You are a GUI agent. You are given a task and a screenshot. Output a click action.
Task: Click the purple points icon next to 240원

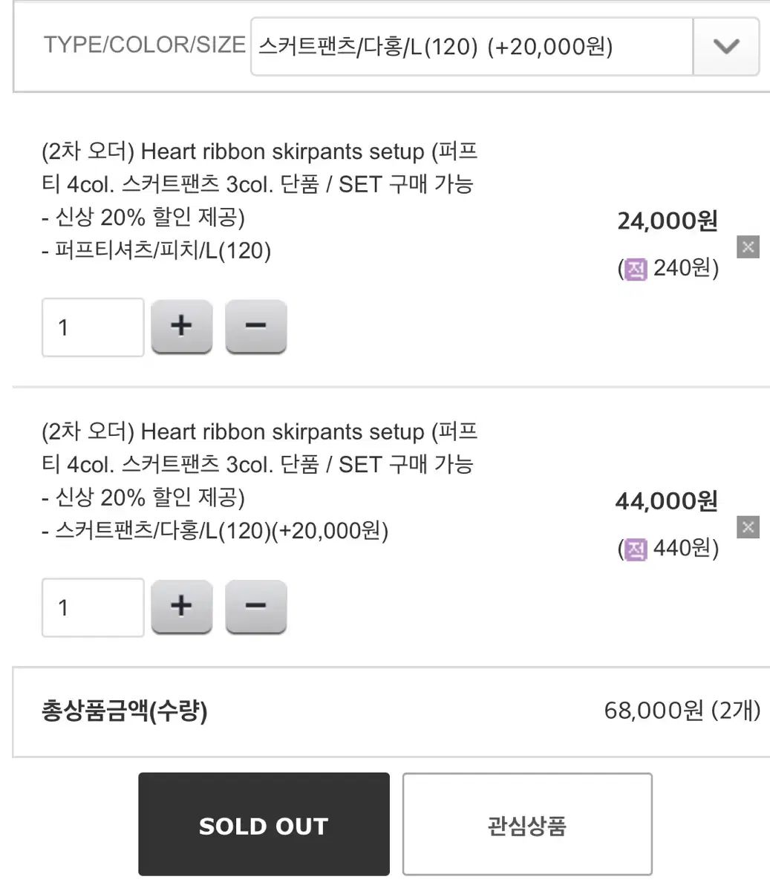point(636,269)
